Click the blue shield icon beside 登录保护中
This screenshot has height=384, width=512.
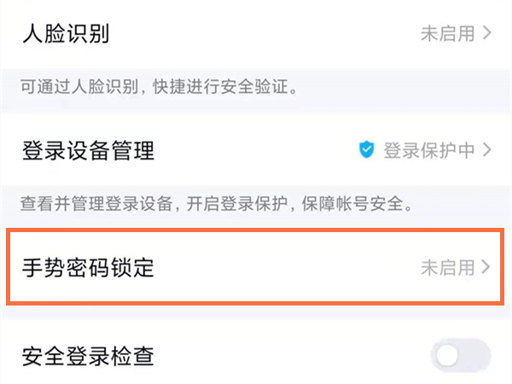coord(367,151)
